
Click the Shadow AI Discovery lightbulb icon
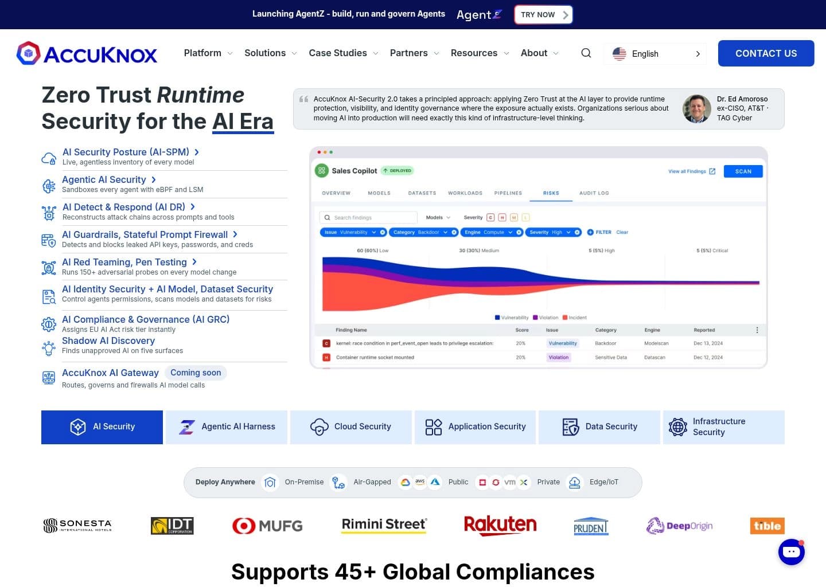49,348
